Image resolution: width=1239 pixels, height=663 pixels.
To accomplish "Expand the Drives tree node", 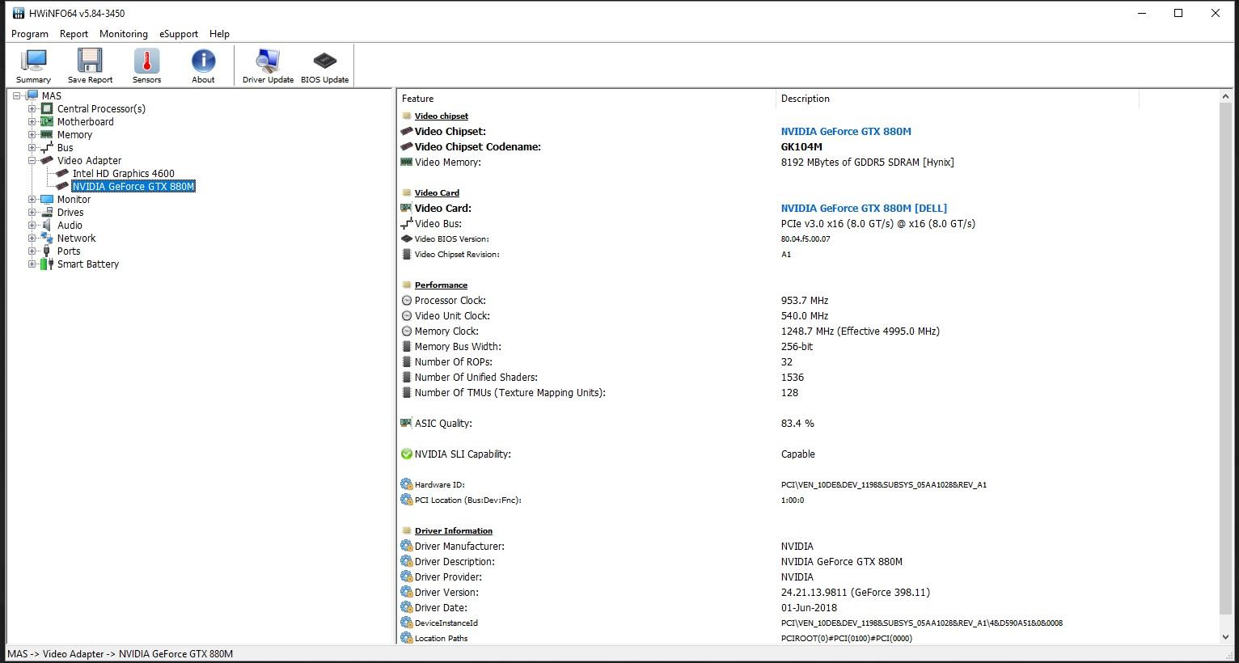I will [x=32, y=212].
